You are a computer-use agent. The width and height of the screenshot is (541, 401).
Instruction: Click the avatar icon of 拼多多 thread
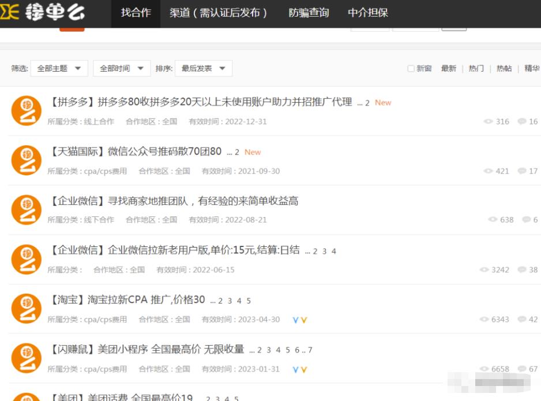[25, 110]
